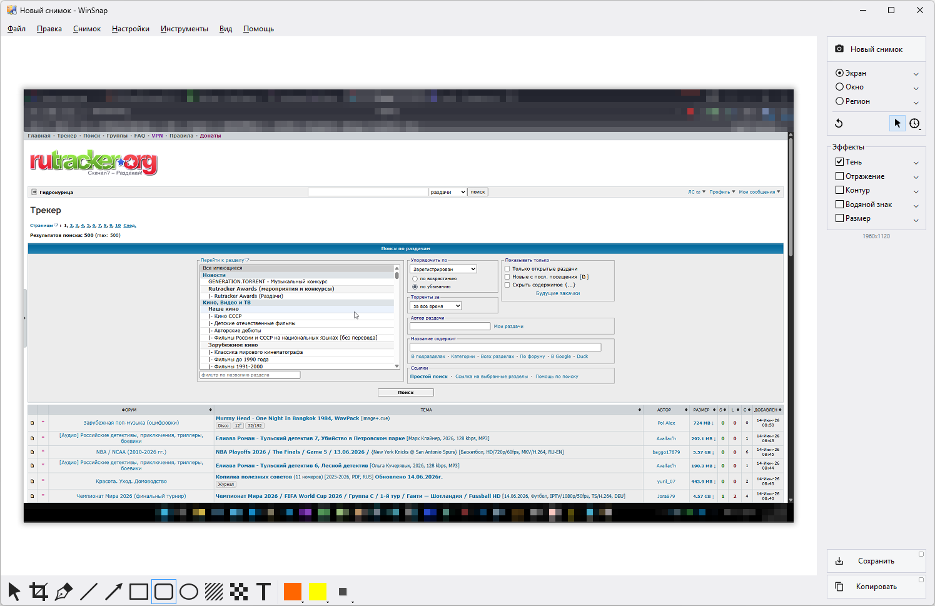Viewport: 935px width, 606px height.
Task: Click the circular repeat-capture arrow icon
Action: (839, 123)
